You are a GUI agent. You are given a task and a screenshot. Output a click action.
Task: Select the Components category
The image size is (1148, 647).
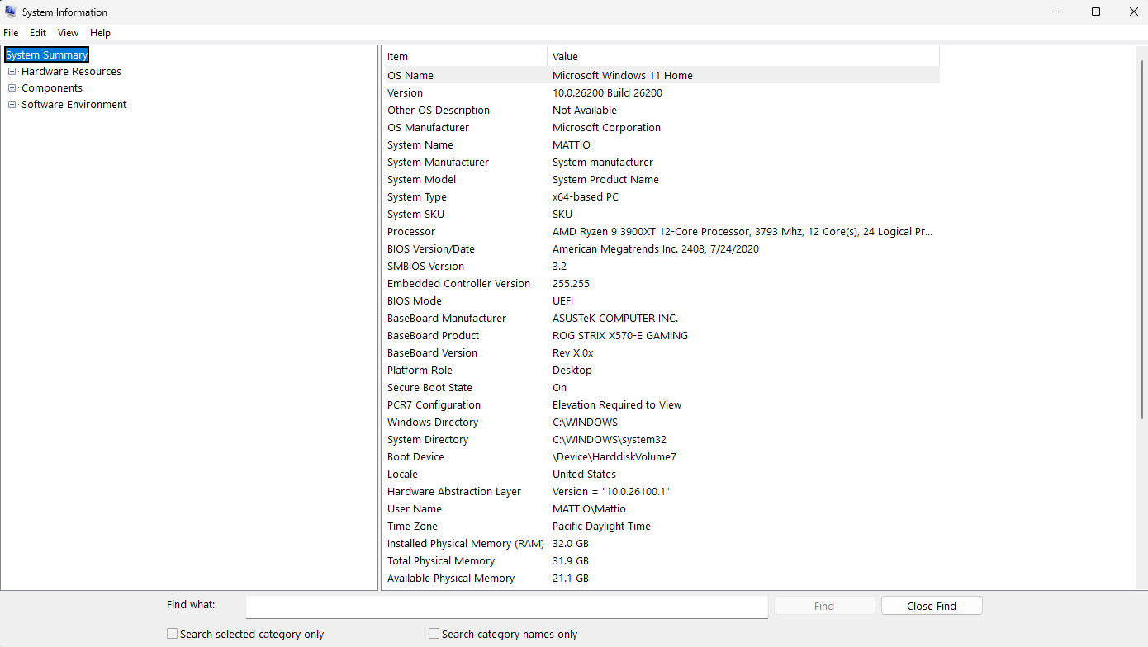[52, 88]
